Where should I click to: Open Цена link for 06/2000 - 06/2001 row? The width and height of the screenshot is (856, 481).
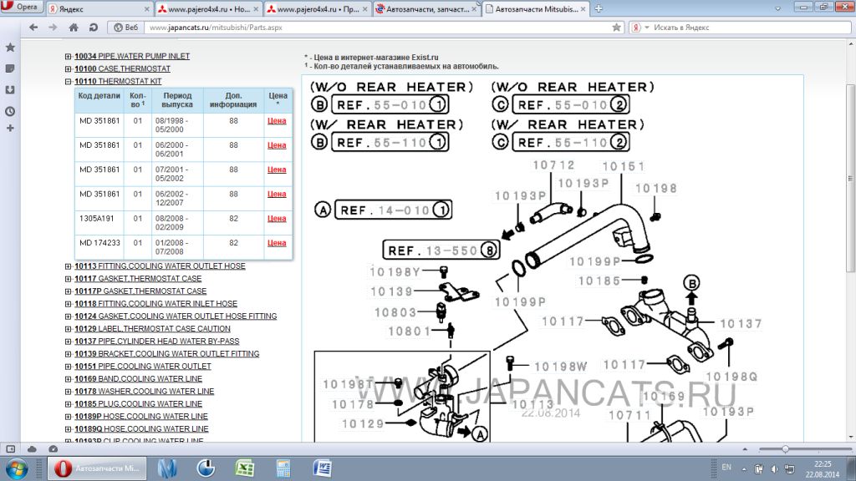277,145
